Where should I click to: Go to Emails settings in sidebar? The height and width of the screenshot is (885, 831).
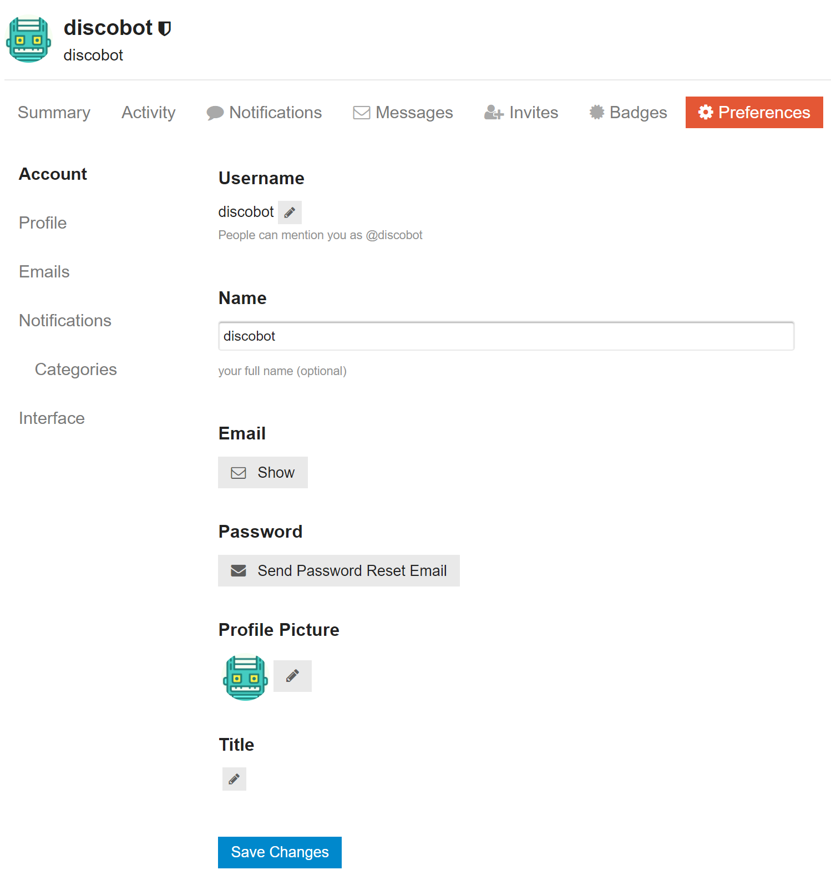(44, 272)
